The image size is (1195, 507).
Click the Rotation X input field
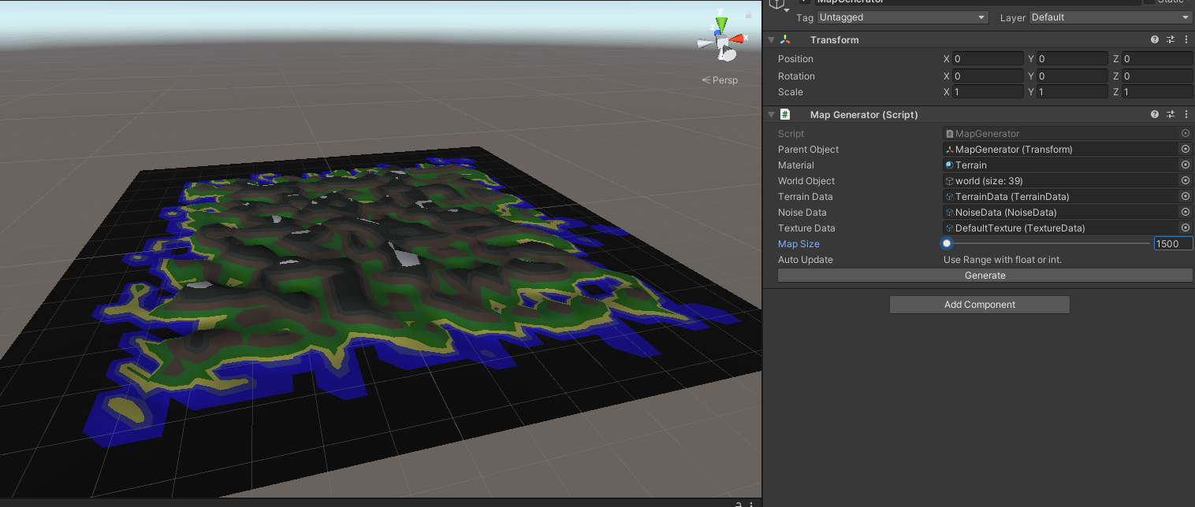pos(988,76)
